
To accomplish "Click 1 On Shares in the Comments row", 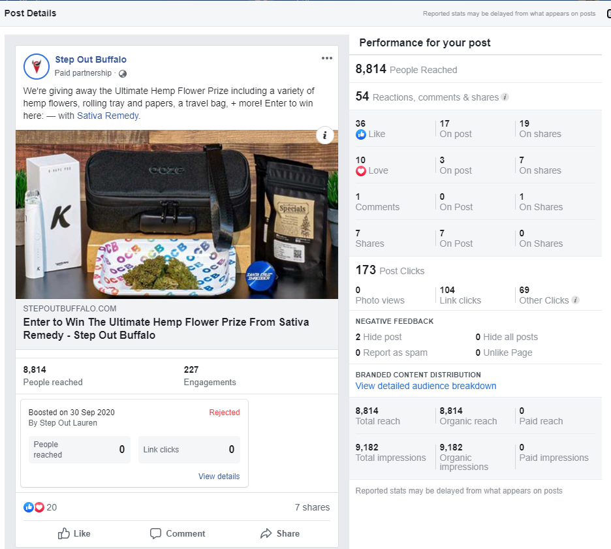I will [x=541, y=202].
